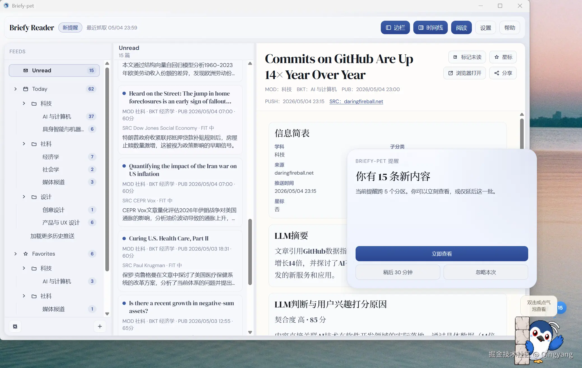582x368 pixels.
Task: Collapse the 科技 folder under Favorites
Action: tap(24, 268)
